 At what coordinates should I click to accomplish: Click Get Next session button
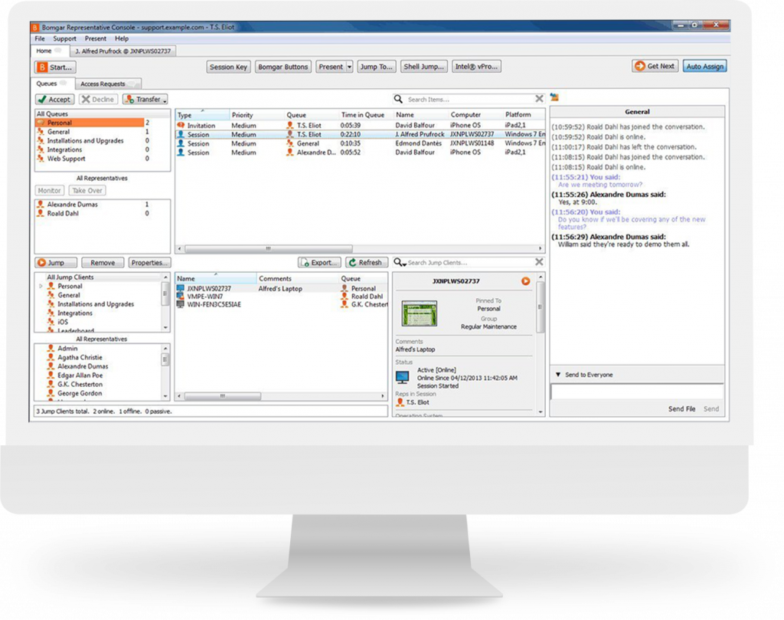655,66
